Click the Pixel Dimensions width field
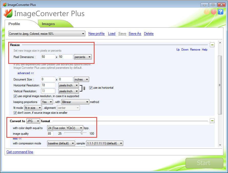Image resolution: width=228 pixels, height=173 pixels. 48,57
